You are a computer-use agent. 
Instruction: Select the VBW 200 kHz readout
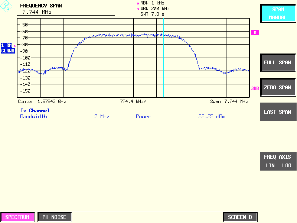point(155,9)
